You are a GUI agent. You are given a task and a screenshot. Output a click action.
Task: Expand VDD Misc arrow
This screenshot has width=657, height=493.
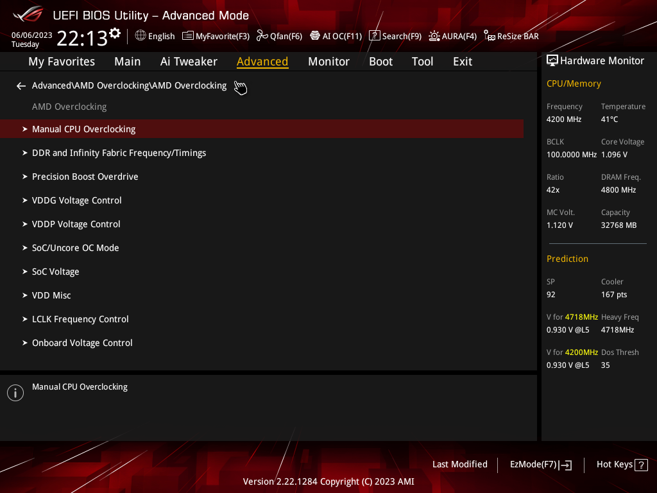point(25,295)
